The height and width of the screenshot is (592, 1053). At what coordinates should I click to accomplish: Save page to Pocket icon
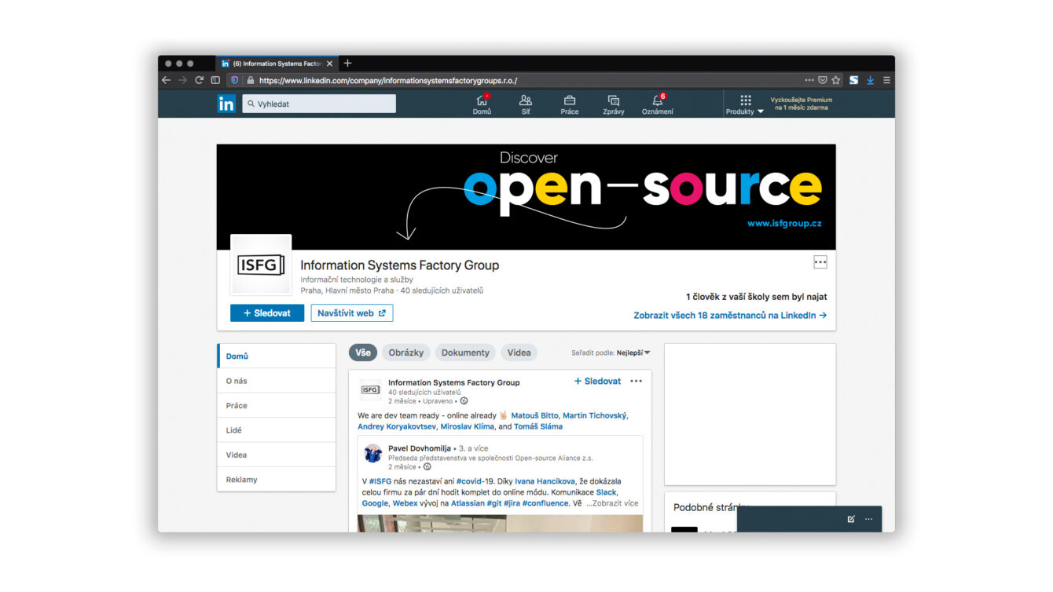click(823, 80)
